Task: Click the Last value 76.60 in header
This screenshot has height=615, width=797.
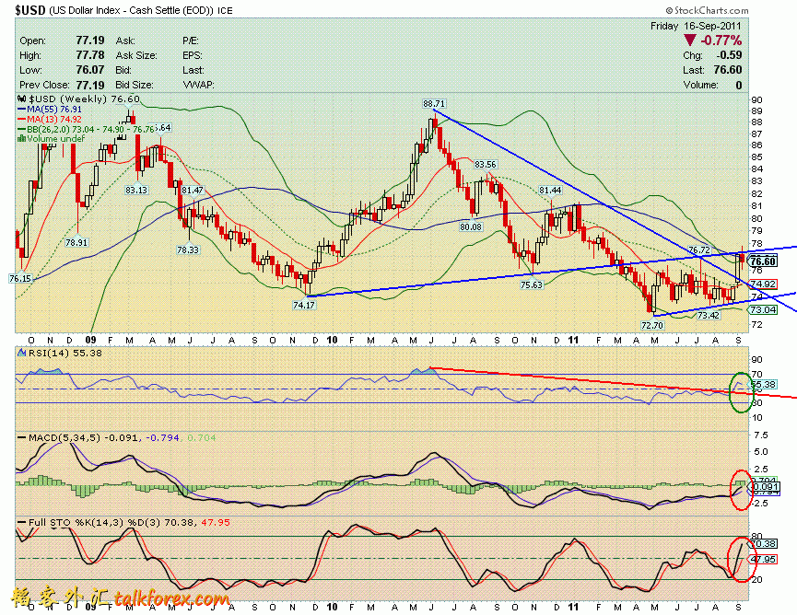Action: tap(727, 70)
